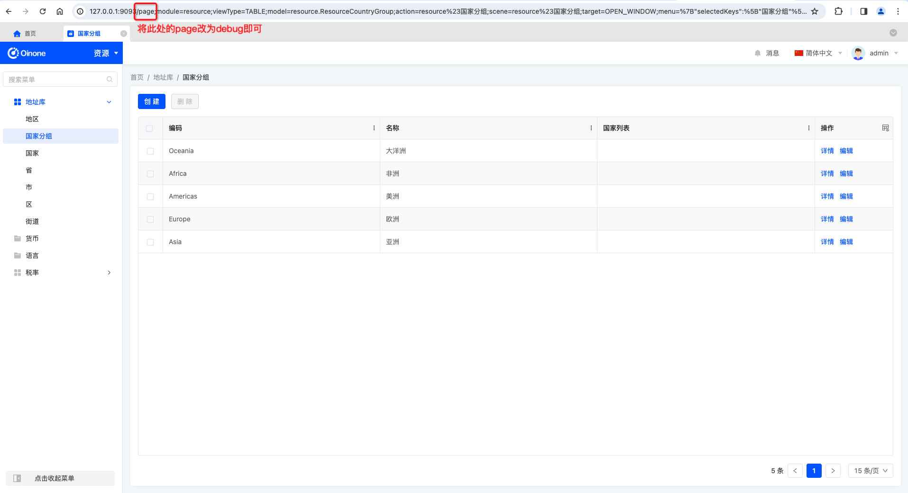Screen dimensions: 908x493
Task: Click the 编码 column options icon
Action: tap(374, 128)
